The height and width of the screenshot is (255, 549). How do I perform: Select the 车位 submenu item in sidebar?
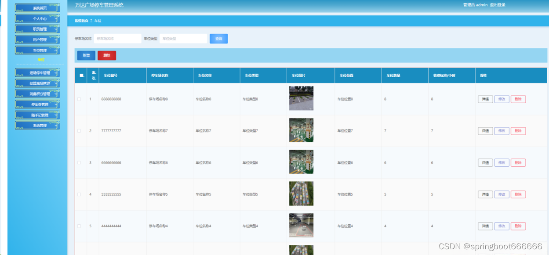[41, 59]
